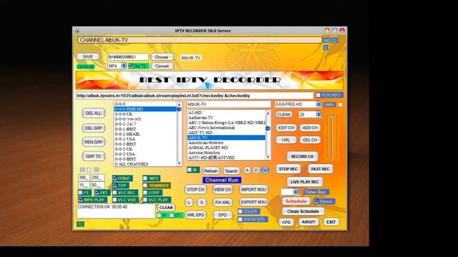Toggle the Silence checkbox

point(316,201)
